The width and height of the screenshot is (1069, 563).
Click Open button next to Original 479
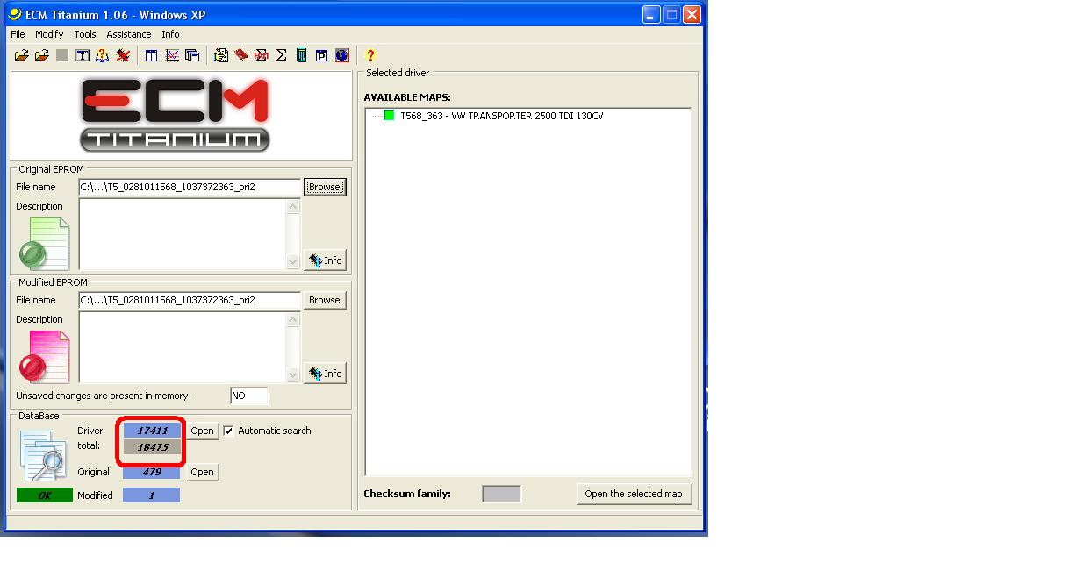(x=202, y=472)
